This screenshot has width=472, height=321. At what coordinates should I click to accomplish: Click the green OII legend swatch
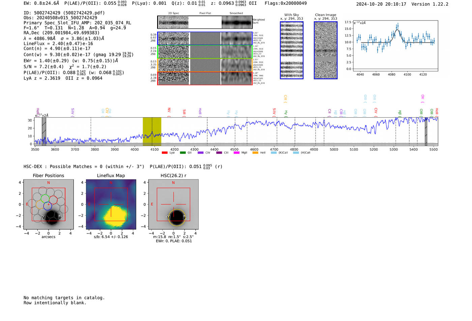(183, 153)
